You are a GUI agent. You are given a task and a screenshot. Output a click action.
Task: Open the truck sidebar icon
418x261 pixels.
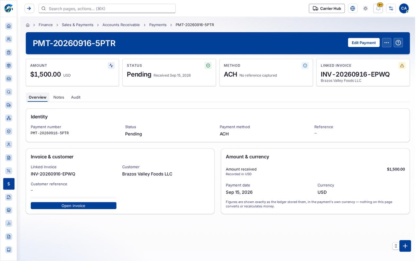[9, 105]
